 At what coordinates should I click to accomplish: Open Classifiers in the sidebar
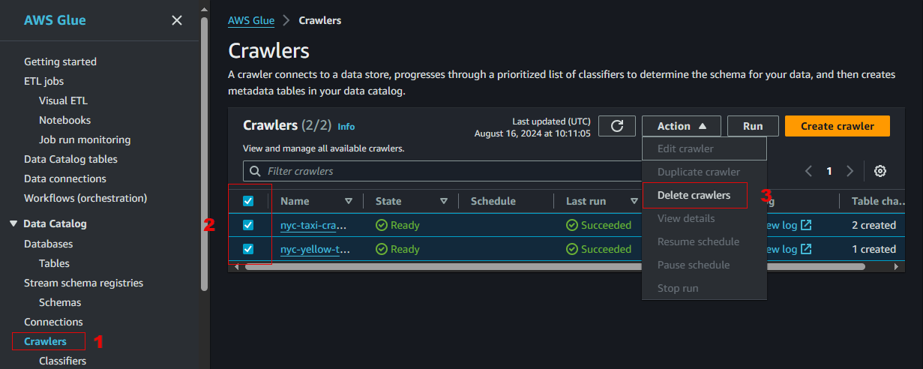click(62, 361)
